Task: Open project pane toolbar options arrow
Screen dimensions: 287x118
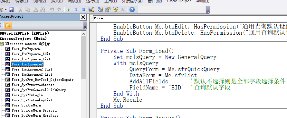Action: click(85, 26)
